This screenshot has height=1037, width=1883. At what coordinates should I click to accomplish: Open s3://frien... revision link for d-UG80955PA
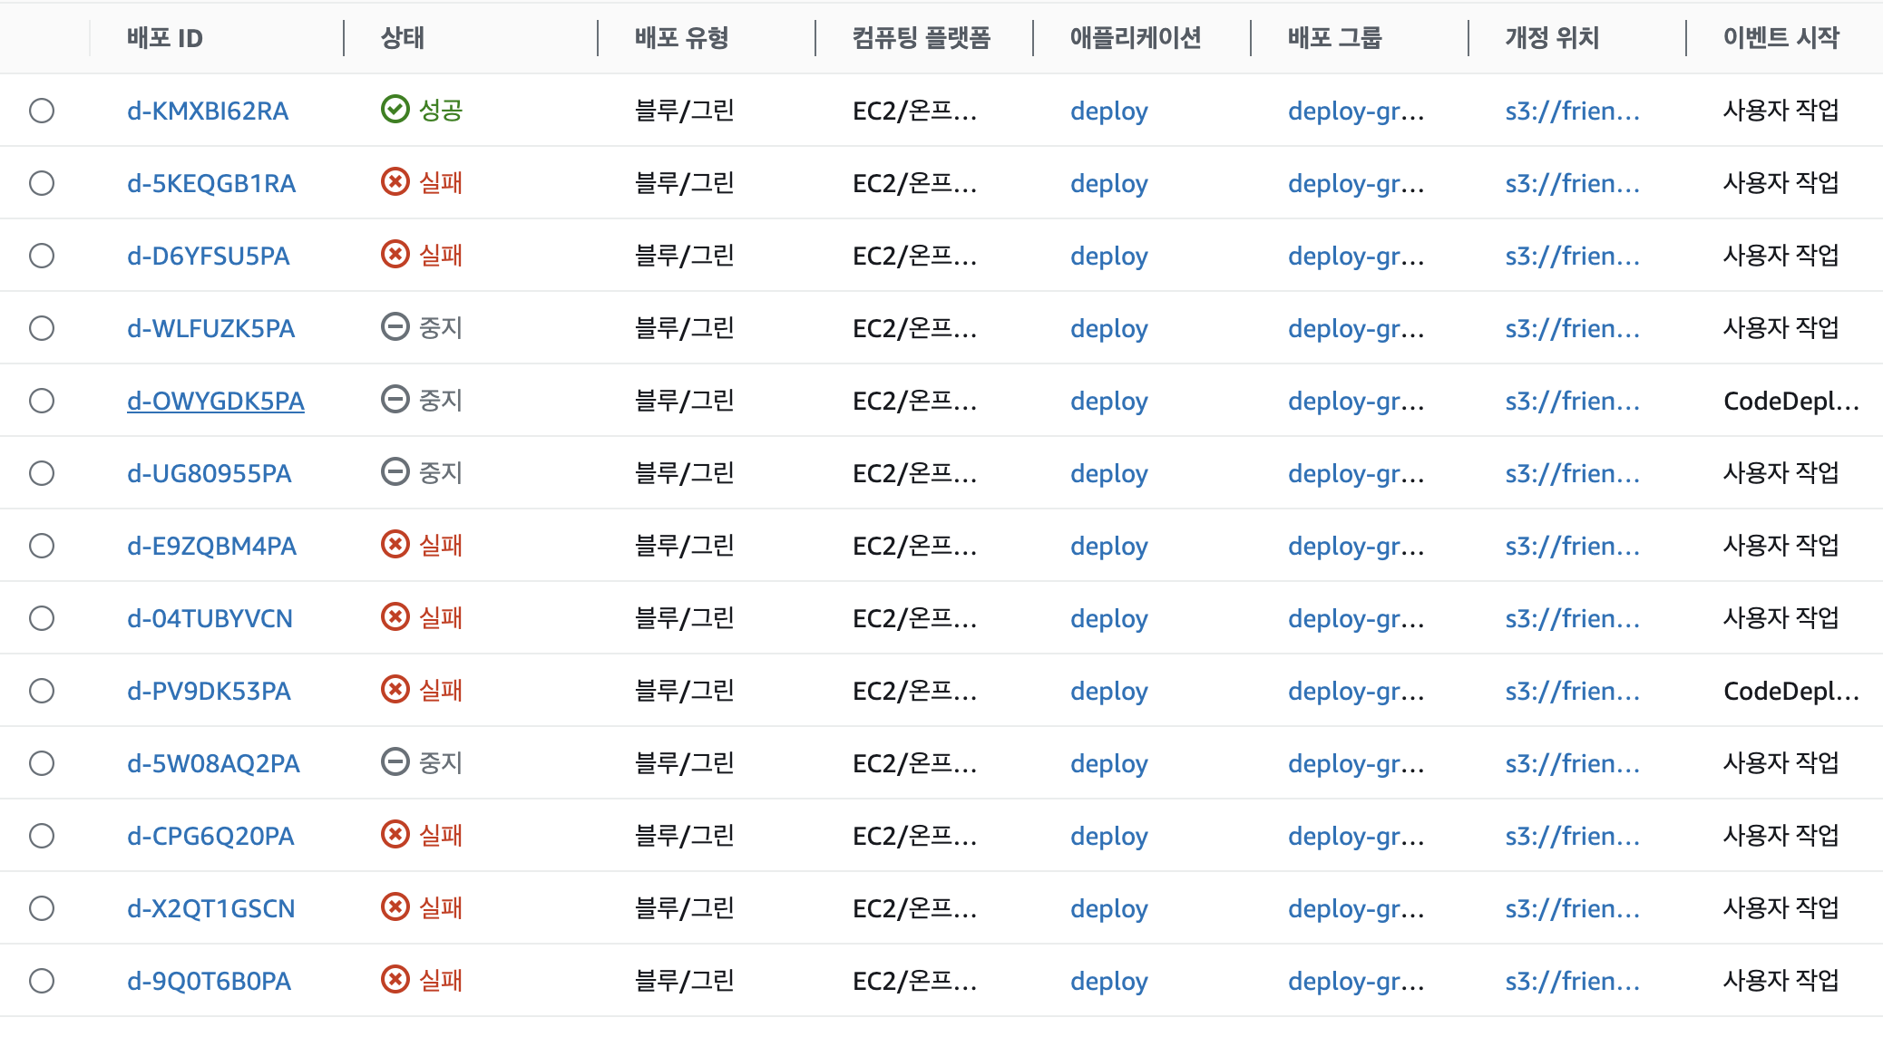click(1572, 473)
